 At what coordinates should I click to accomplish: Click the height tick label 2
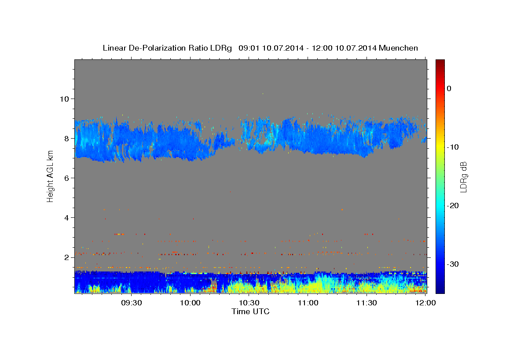(x=66, y=257)
